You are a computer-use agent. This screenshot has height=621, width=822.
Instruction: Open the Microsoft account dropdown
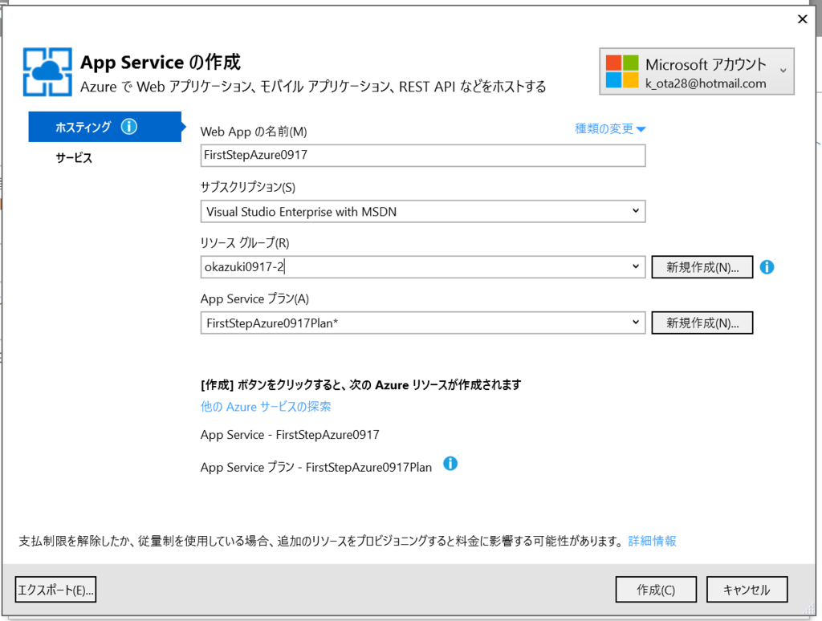(697, 71)
